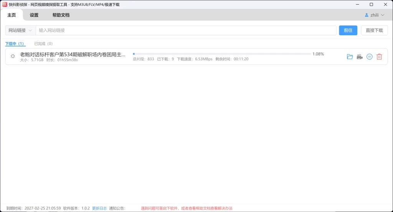
Task: Switch to the 主页 tab
Action: pos(12,15)
